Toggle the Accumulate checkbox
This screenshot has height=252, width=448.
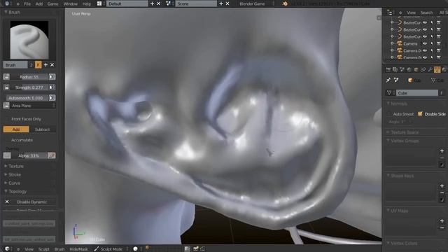7,140
